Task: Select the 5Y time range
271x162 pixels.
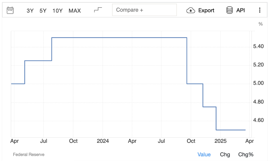Action: (x=43, y=10)
